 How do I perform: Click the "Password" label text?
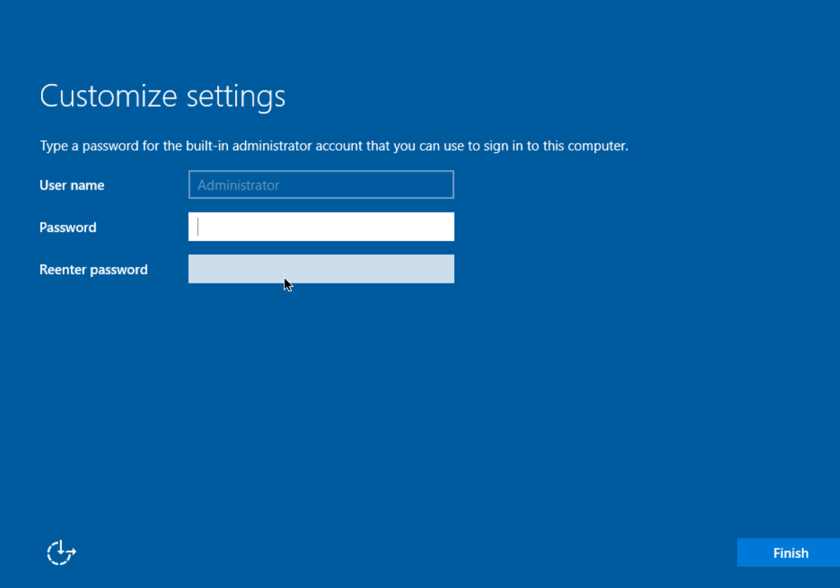[x=68, y=228]
